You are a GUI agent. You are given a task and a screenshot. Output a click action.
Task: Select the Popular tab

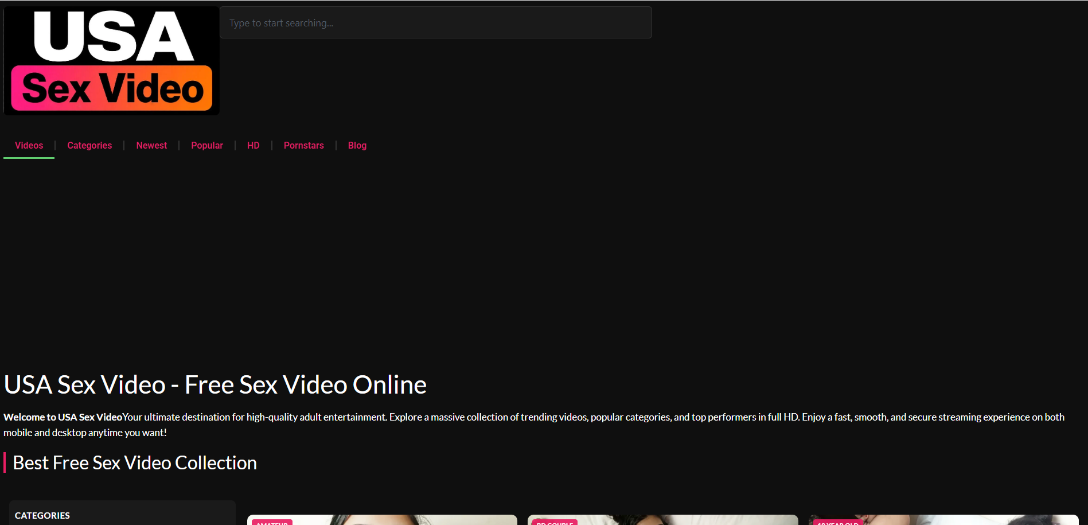coord(207,146)
